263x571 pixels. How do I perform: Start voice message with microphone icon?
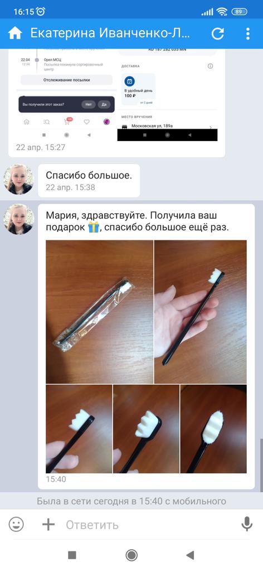(x=247, y=524)
